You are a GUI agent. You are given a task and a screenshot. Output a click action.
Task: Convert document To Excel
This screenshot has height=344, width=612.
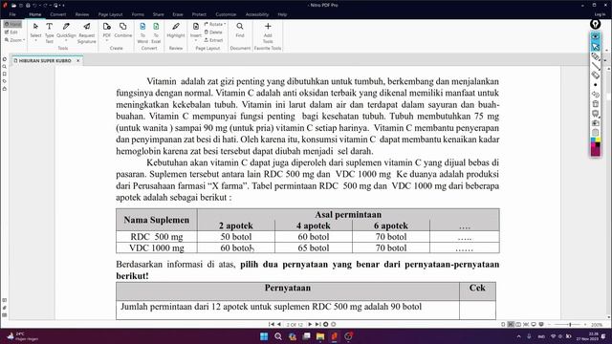point(156,32)
